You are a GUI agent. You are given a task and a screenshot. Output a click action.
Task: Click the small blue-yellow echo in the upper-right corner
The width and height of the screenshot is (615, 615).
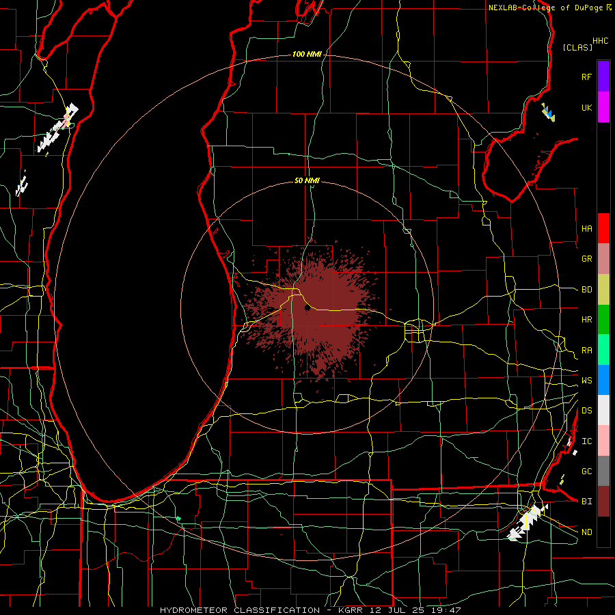tap(548, 113)
